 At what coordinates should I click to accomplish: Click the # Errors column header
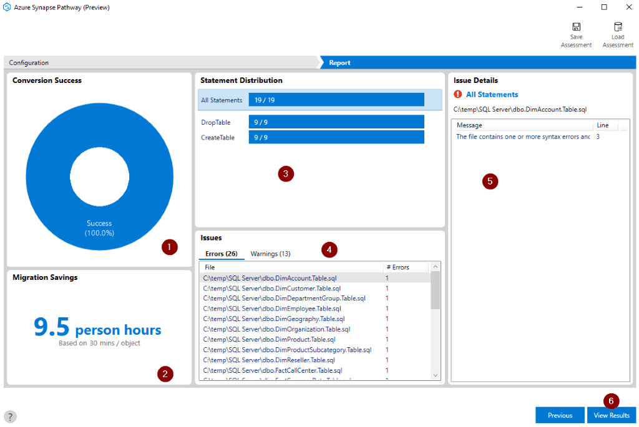[406, 267]
